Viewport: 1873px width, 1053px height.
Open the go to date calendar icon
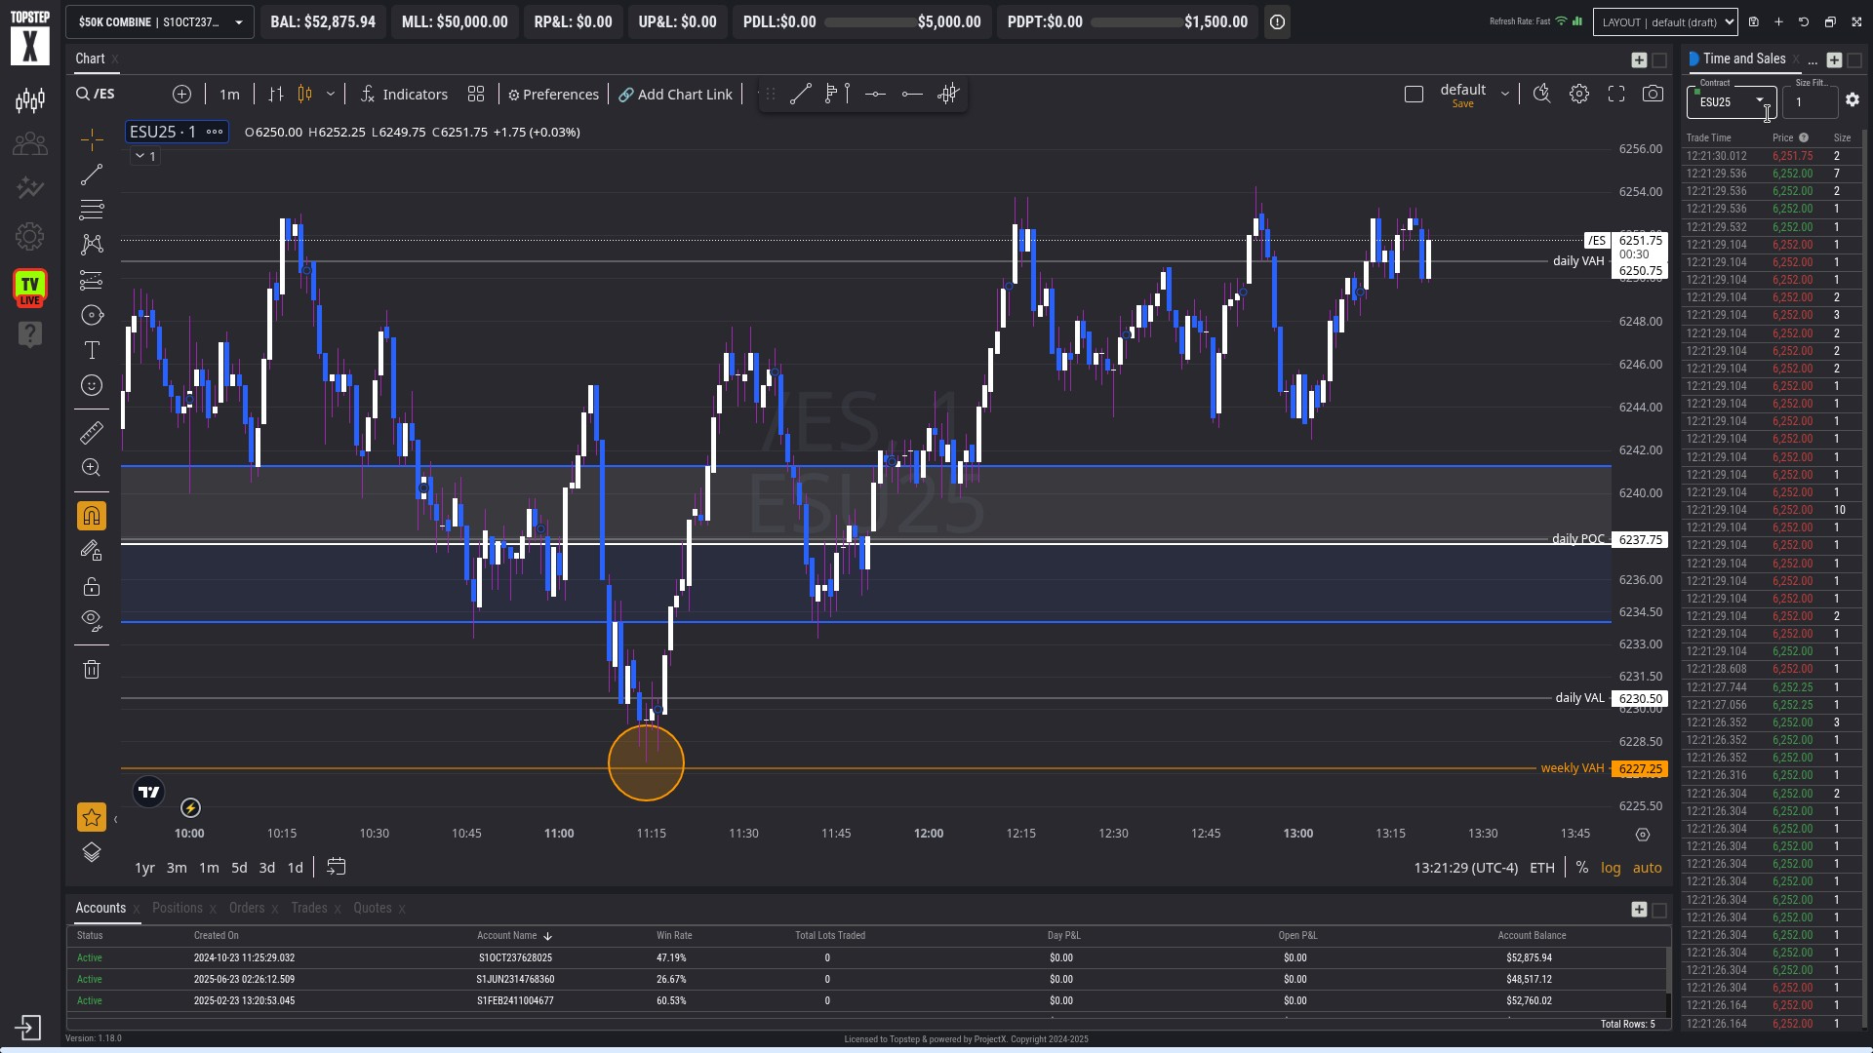337,867
